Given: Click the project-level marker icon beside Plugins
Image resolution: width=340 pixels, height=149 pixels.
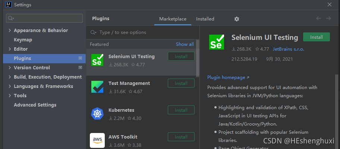Looking at the screenshot, I should tap(80, 58).
